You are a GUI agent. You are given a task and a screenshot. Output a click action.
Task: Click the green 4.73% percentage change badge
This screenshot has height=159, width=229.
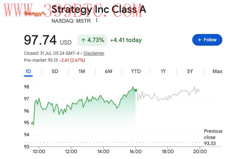[x=92, y=40]
